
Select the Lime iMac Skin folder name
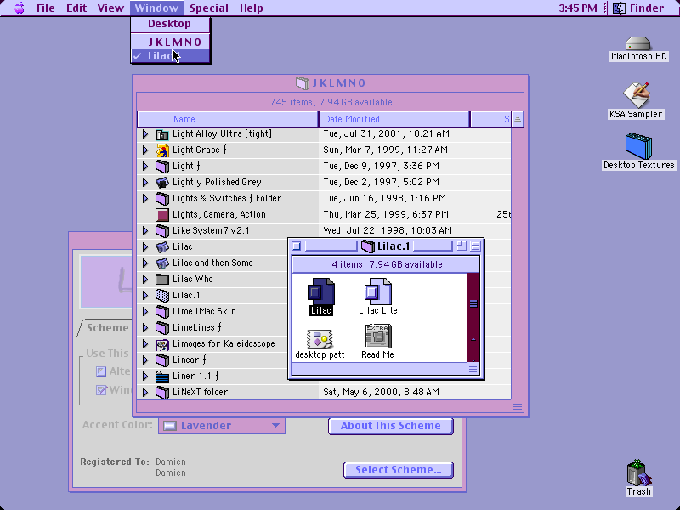pos(204,311)
